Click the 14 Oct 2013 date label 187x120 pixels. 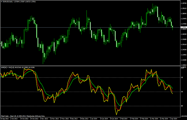tap(24, 119)
